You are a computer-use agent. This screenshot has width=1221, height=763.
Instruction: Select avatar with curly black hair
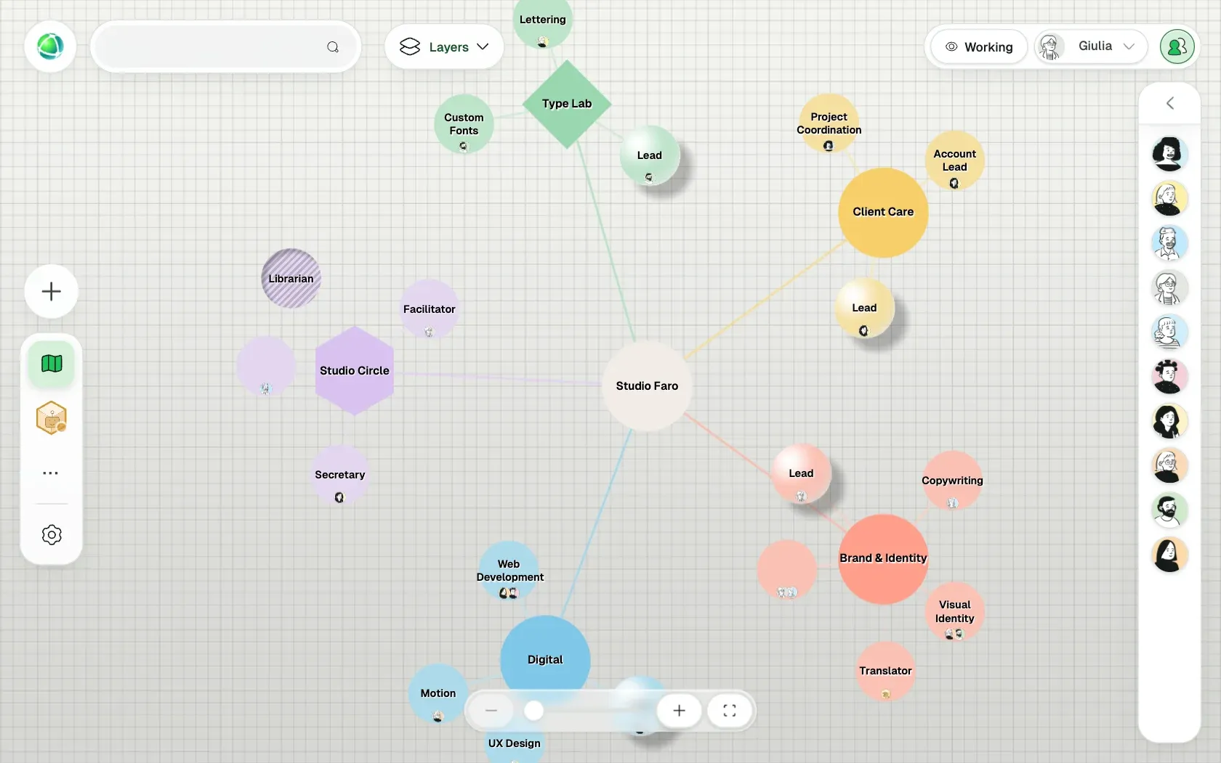(1169, 154)
